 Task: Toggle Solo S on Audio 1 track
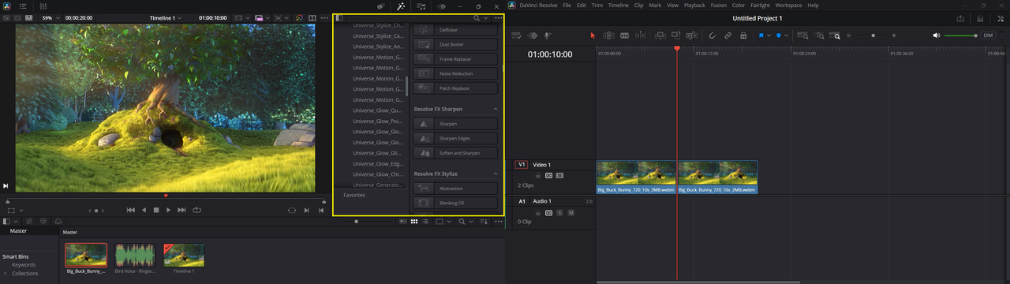pyautogui.click(x=559, y=213)
